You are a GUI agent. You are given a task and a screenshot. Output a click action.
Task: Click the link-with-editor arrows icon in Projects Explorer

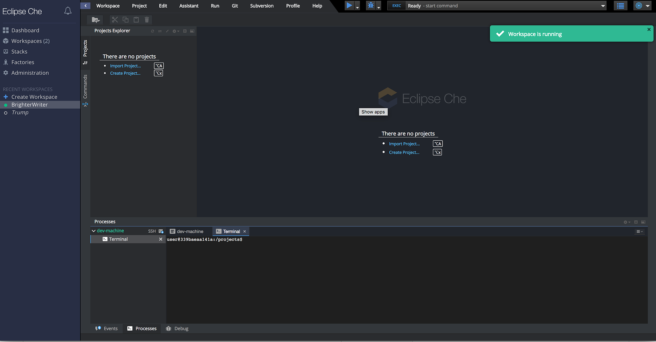(x=160, y=31)
